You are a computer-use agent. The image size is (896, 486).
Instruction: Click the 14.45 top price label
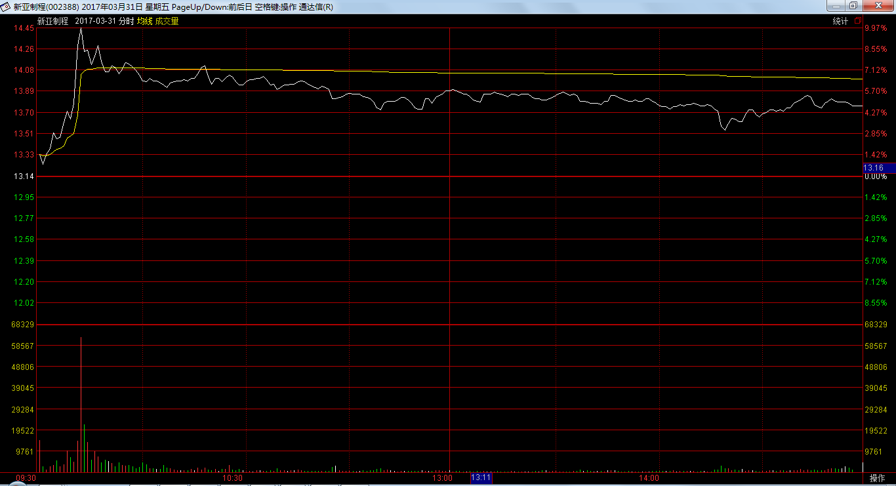tap(24, 28)
